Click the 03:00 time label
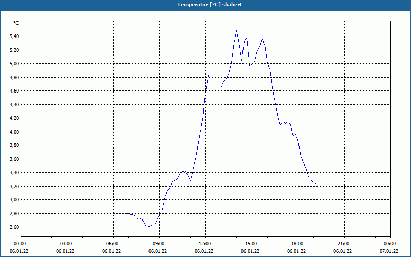 click(67, 244)
